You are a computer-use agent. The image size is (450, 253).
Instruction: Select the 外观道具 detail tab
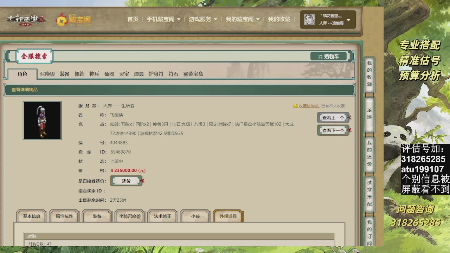click(228, 216)
